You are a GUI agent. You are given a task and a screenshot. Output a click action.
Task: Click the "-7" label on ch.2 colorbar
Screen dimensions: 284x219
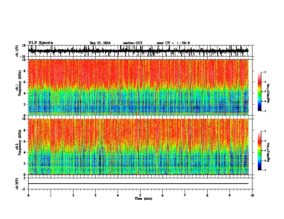(x=264, y=170)
